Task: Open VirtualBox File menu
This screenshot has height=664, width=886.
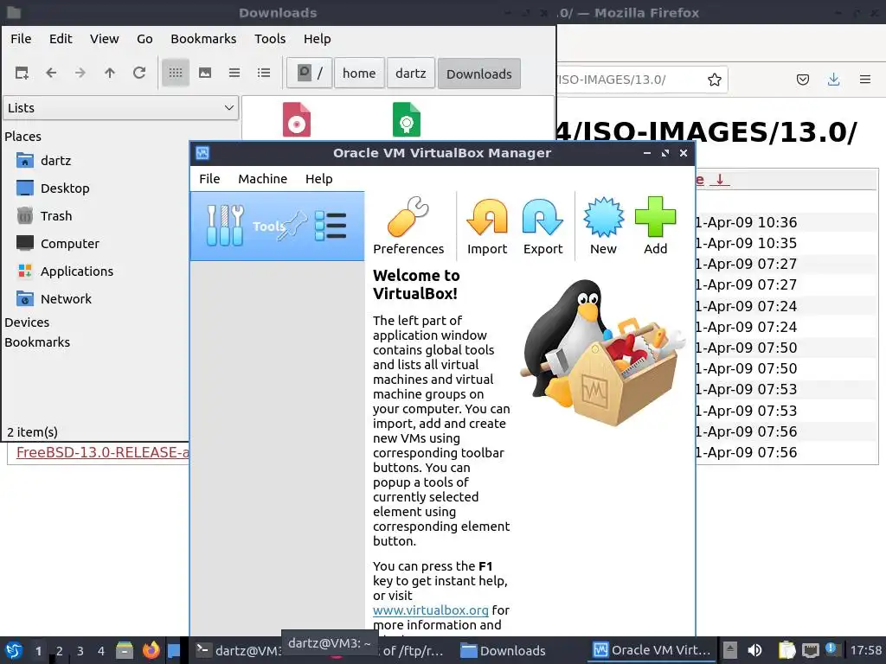Action: (209, 178)
